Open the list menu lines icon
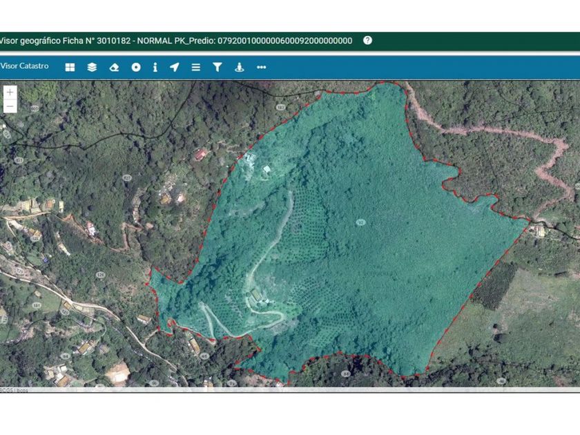Image resolution: width=580 pixels, height=435 pixels. [195, 67]
